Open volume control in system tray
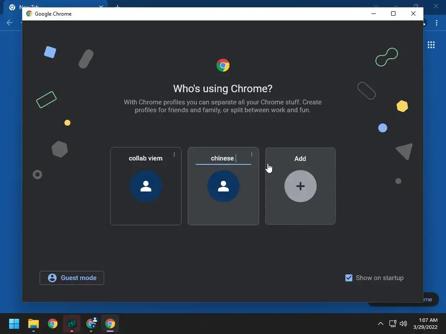The width and height of the screenshot is (446, 334). [x=403, y=324]
